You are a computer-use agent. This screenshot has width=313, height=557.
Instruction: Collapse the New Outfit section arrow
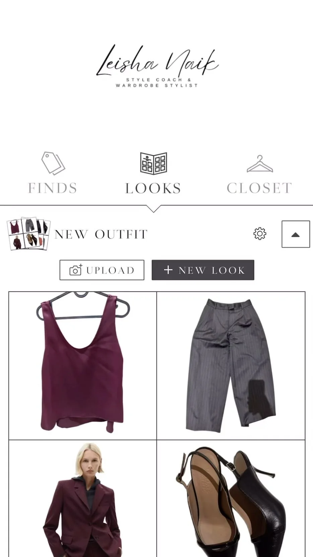[296, 234]
